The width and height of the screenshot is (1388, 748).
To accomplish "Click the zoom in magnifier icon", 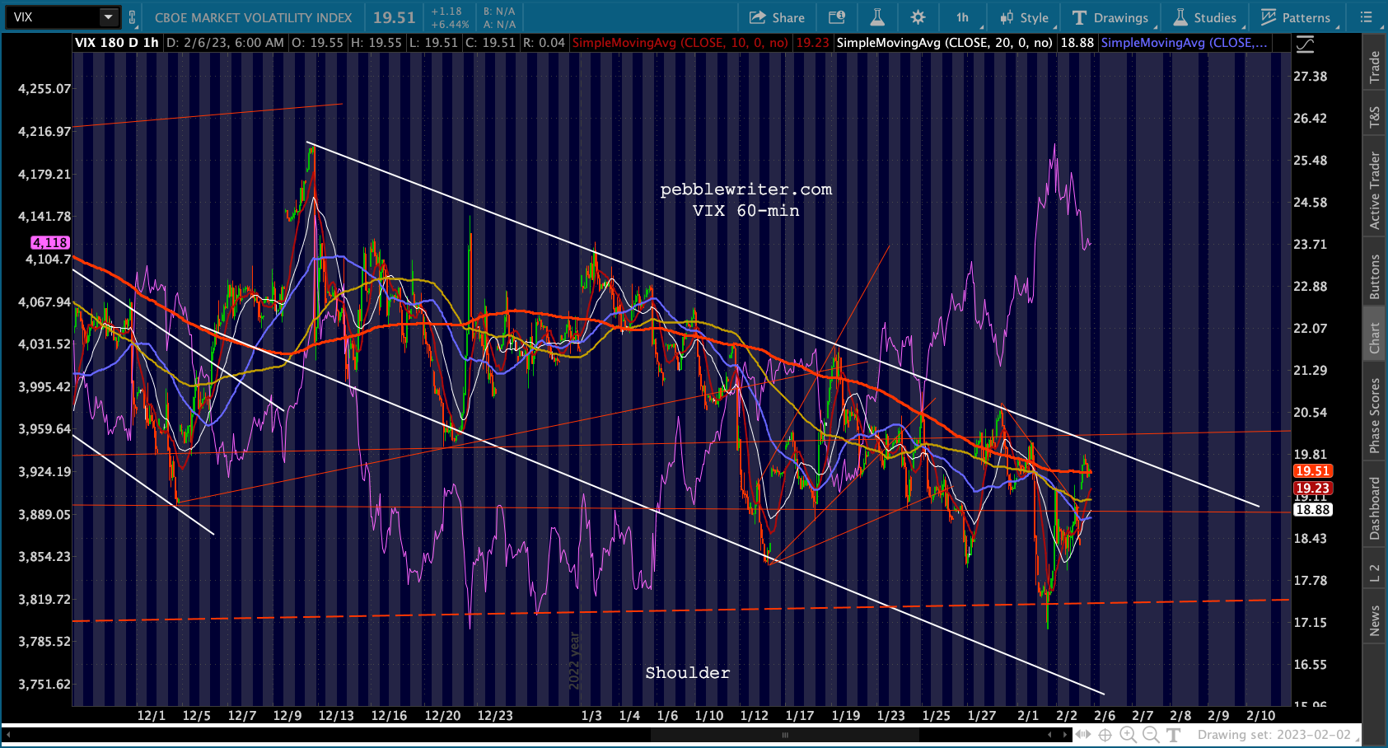I will point(1128,735).
